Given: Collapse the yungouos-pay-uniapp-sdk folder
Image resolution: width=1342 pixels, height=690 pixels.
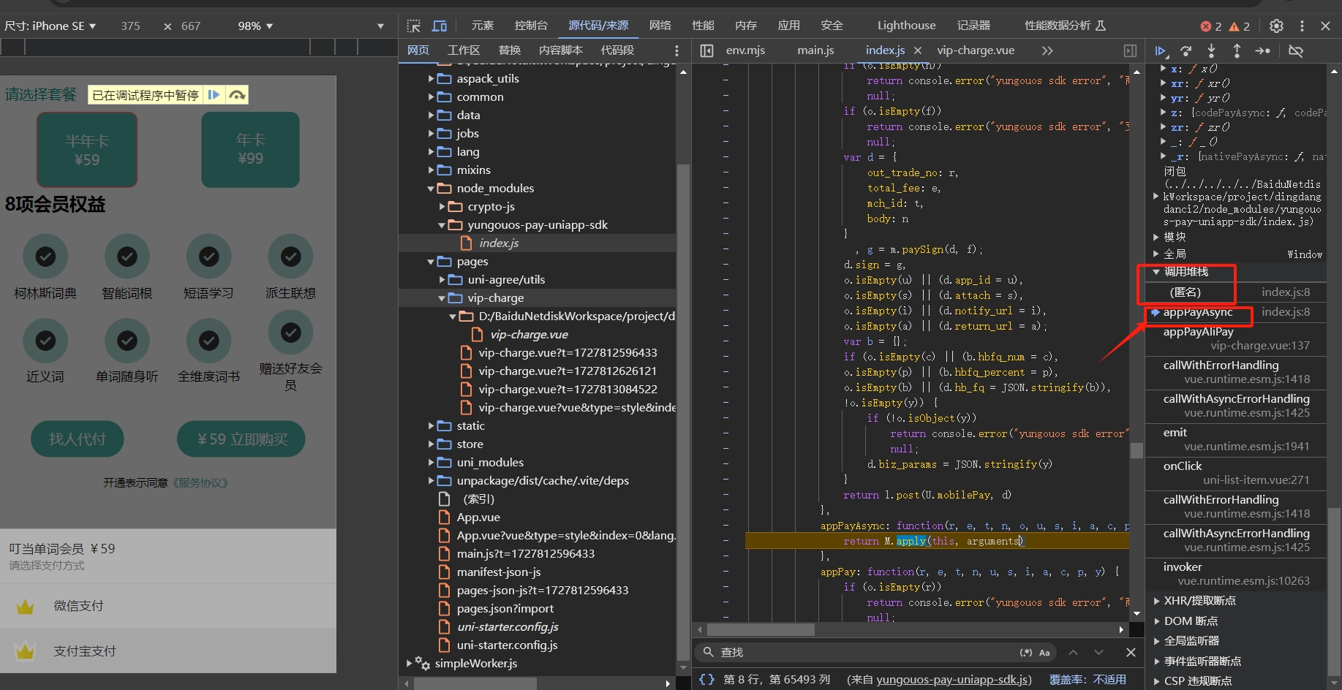Looking at the screenshot, I should pos(442,225).
